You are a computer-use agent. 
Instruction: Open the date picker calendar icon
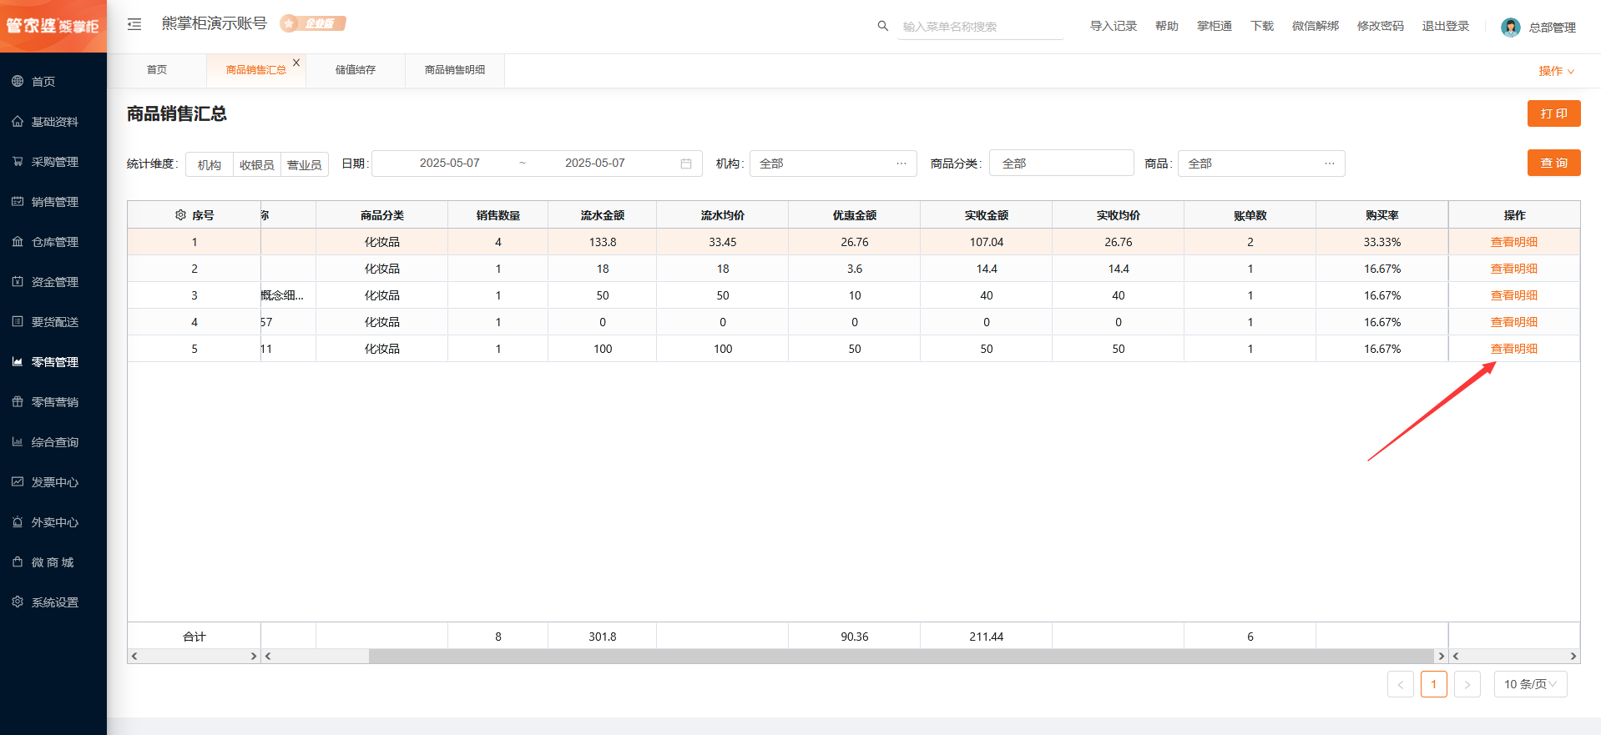click(x=686, y=164)
